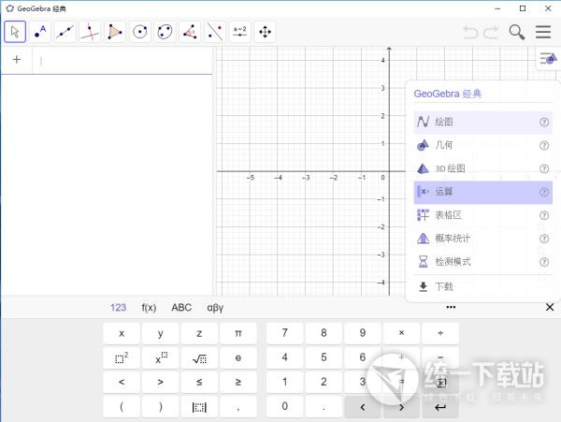Choose 几何 (Geometry) perspective
561x422 pixels.
click(483, 145)
